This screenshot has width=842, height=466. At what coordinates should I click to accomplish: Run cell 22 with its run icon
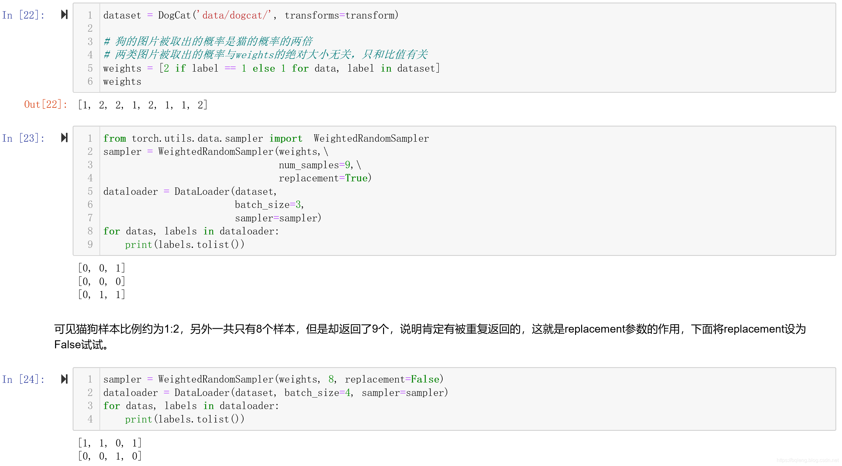pos(64,15)
